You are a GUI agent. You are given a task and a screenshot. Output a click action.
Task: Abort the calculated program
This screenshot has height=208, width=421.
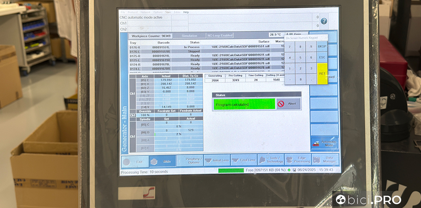coord(288,104)
